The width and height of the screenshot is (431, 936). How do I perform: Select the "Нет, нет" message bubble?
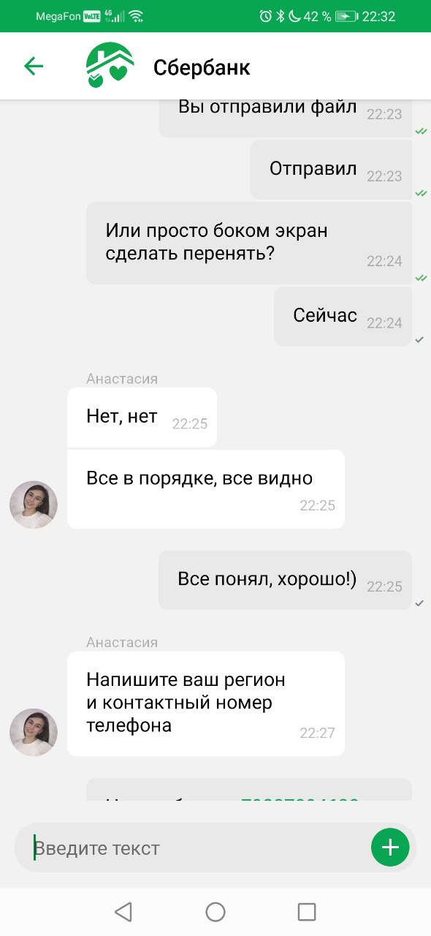(x=142, y=417)
